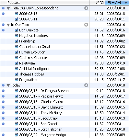Toggle the Bob Geldof checkbox
This screenshot has height=138, width=129.
[x=16, y=124]
